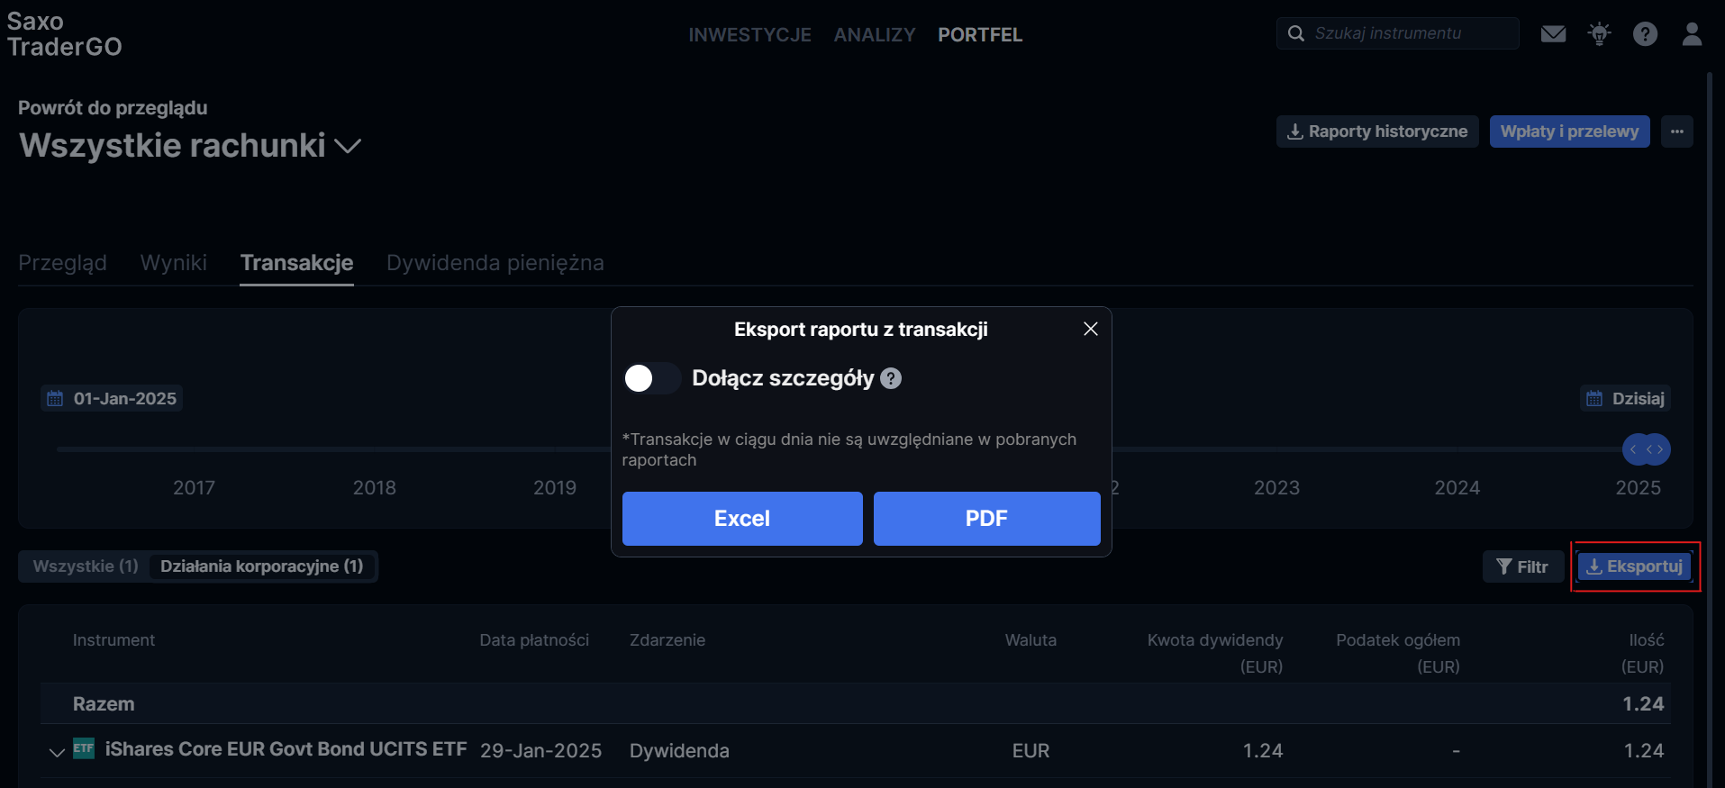Switch to the Wyniki tab
Image resolution: width=1725 pixels, height=788 pixels.
point(174,263)
